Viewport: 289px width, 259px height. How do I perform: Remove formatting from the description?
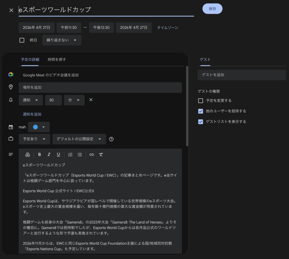(x=101, y=155)
